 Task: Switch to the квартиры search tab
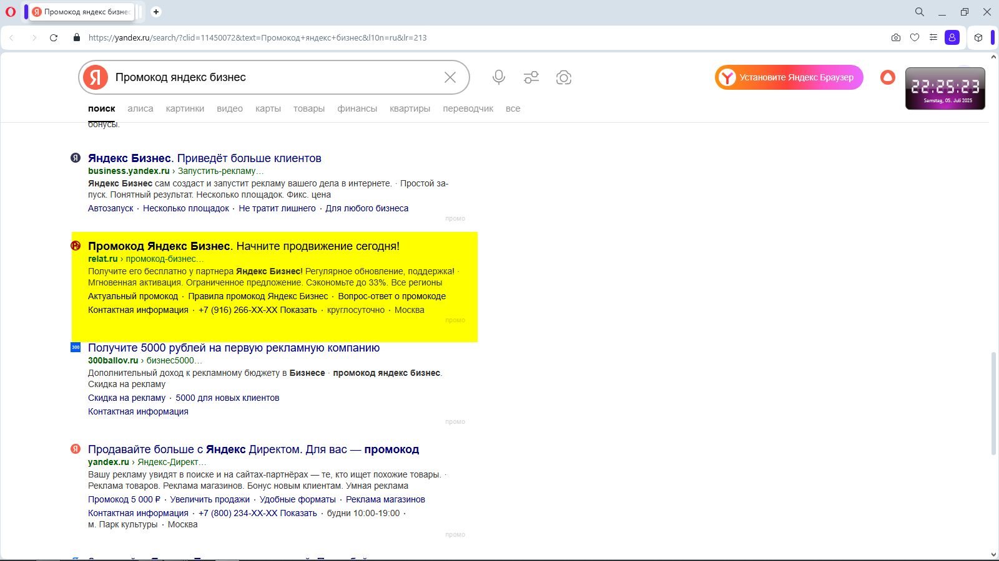pyautogui.click(x=410, y=108)
